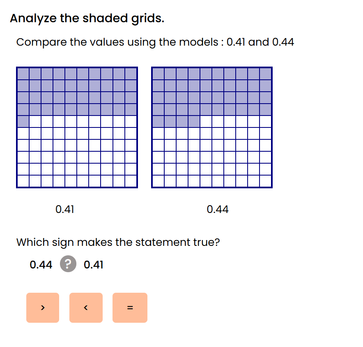Select the right shaded grid model
Screen dimensions: 363x347
(212, 127)
